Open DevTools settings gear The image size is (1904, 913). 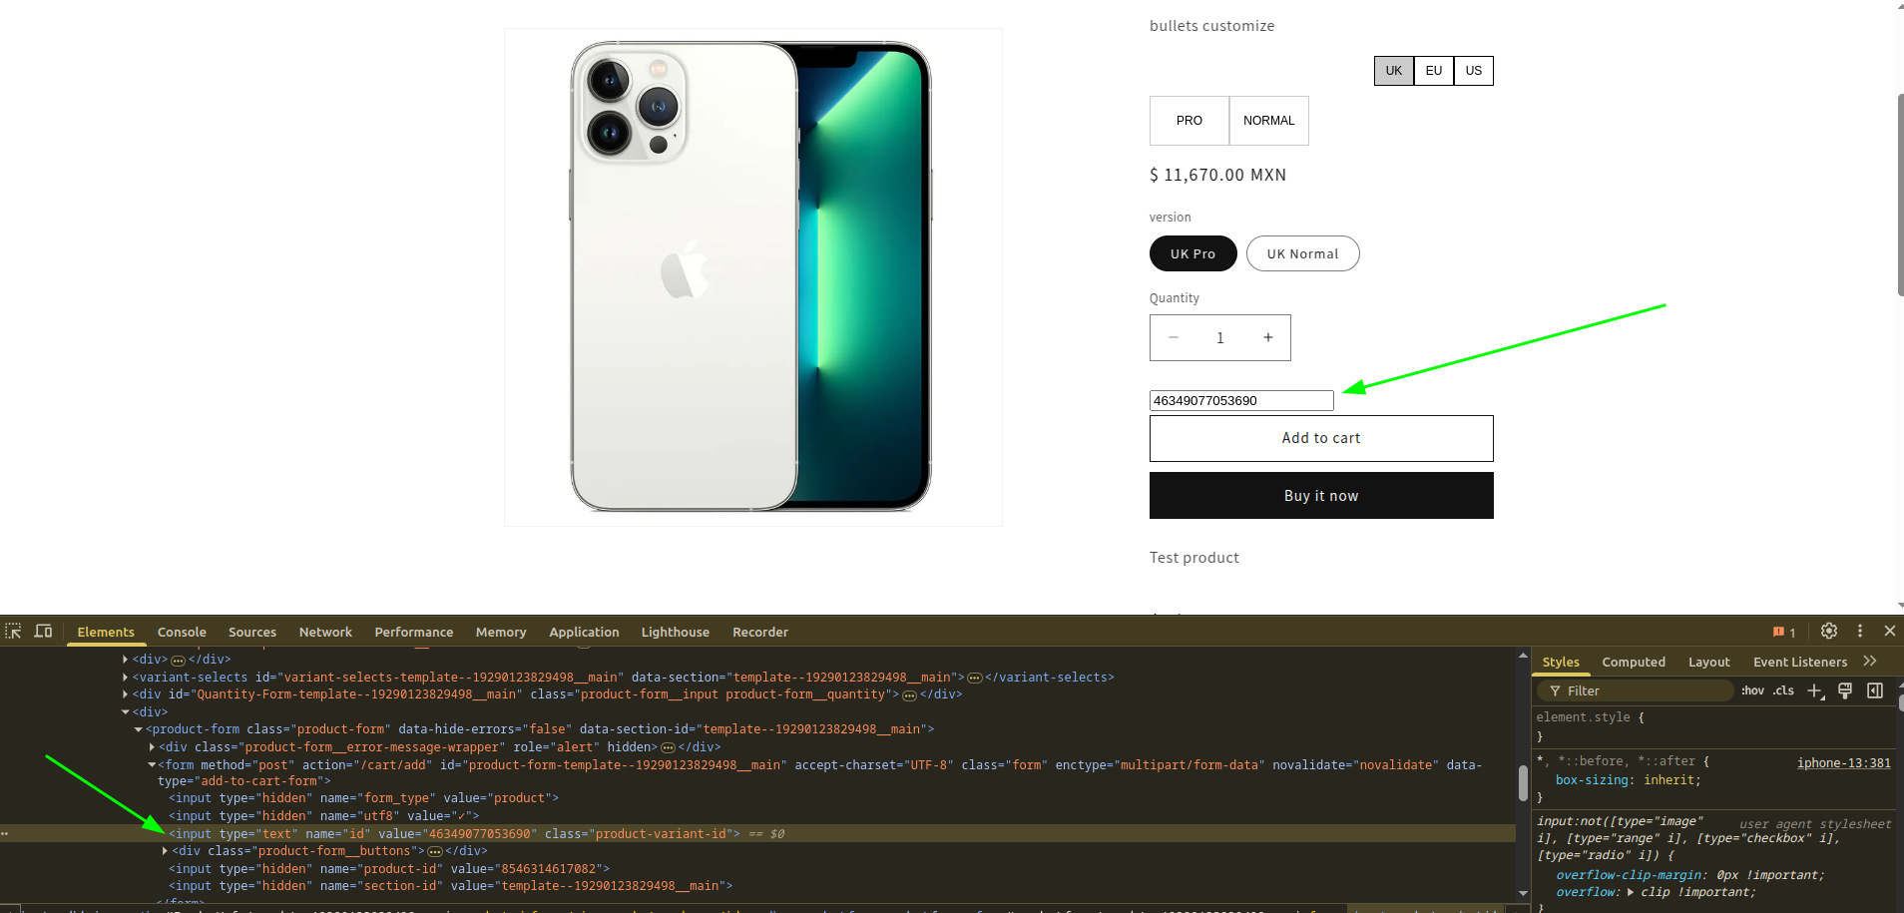point(1829,631)
